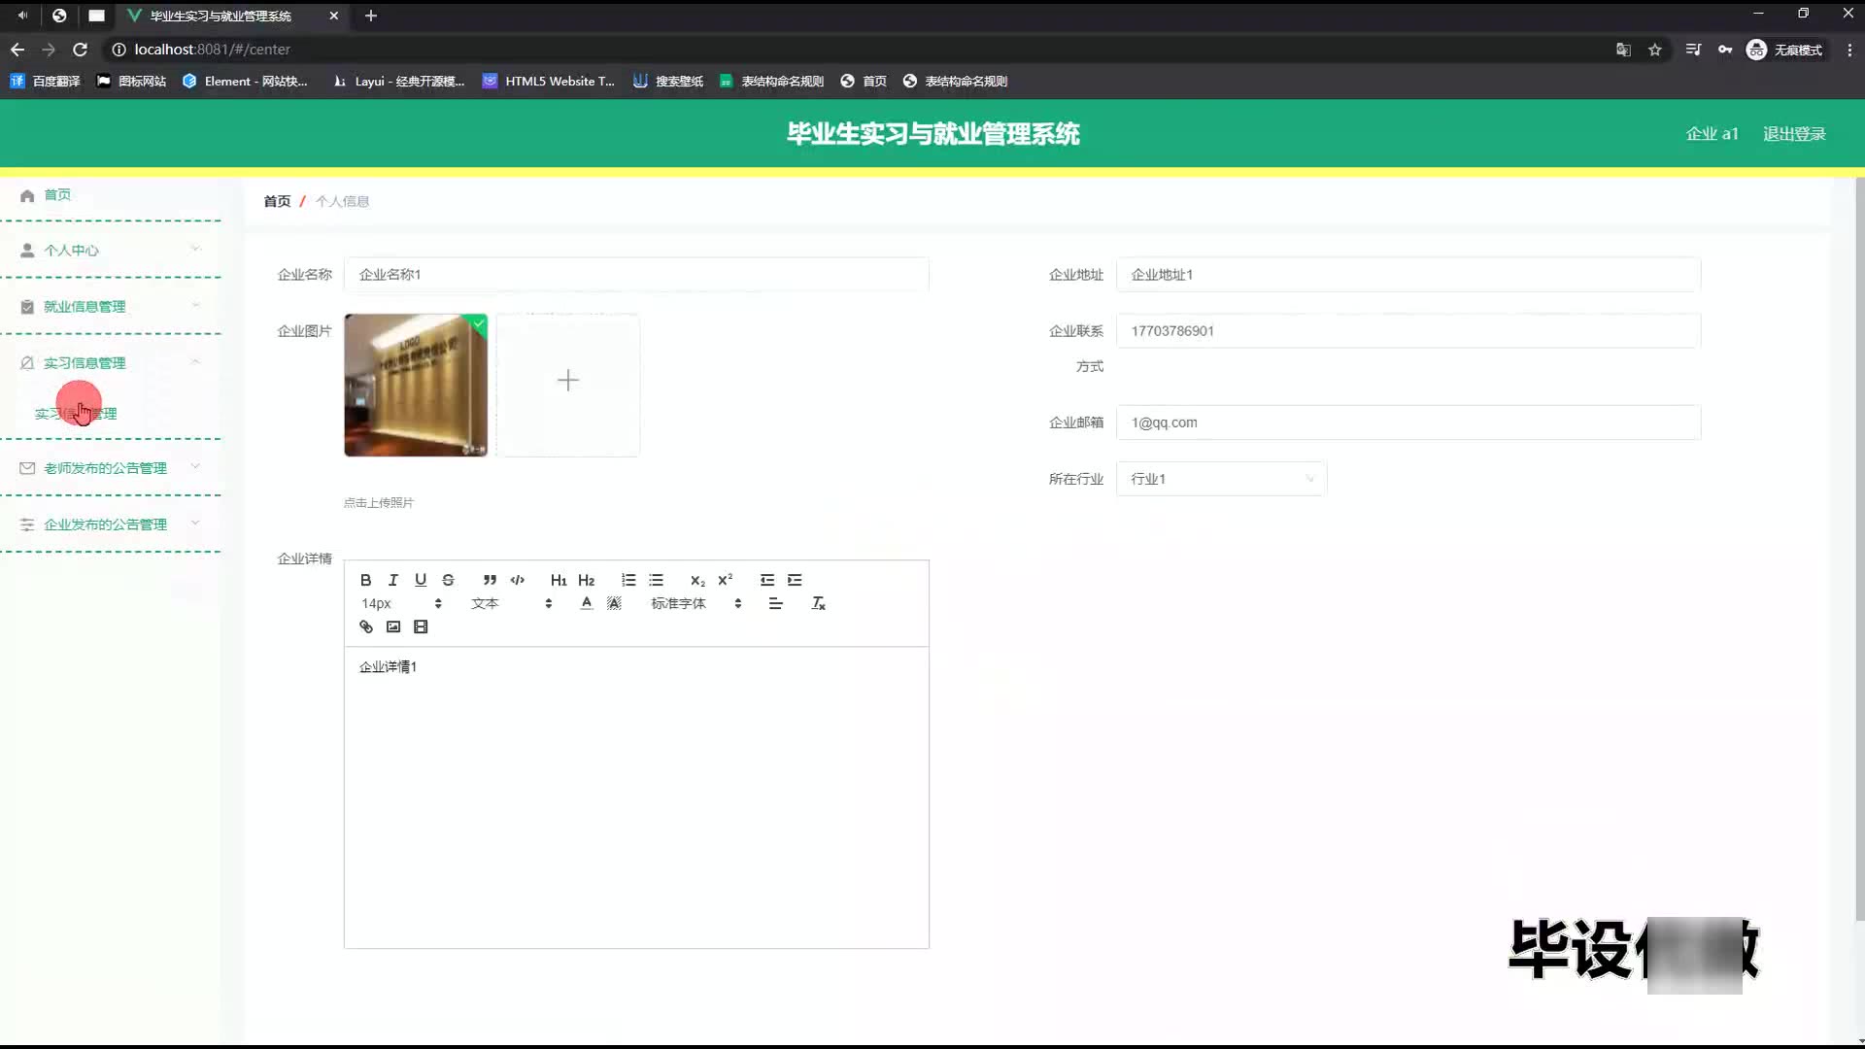Insert a code block in the editor

pyautogui.click(x=518, y=580)
